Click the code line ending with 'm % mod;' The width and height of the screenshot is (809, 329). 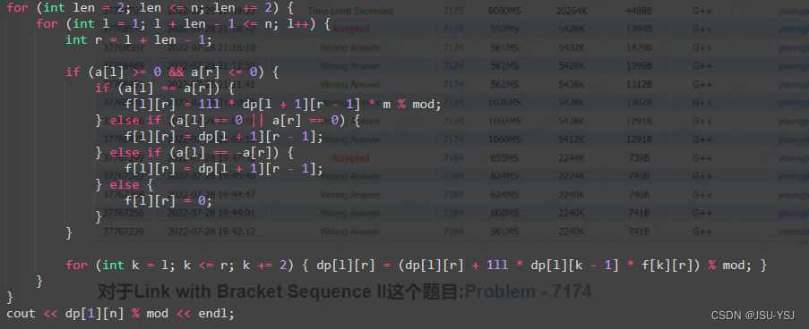point(283,105)
